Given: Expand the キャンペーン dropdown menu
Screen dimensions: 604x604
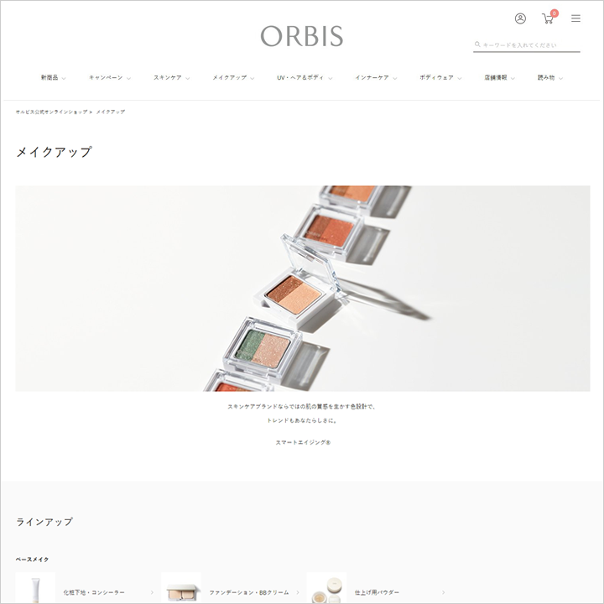Looking at the screenshot, I should (110, 78).
